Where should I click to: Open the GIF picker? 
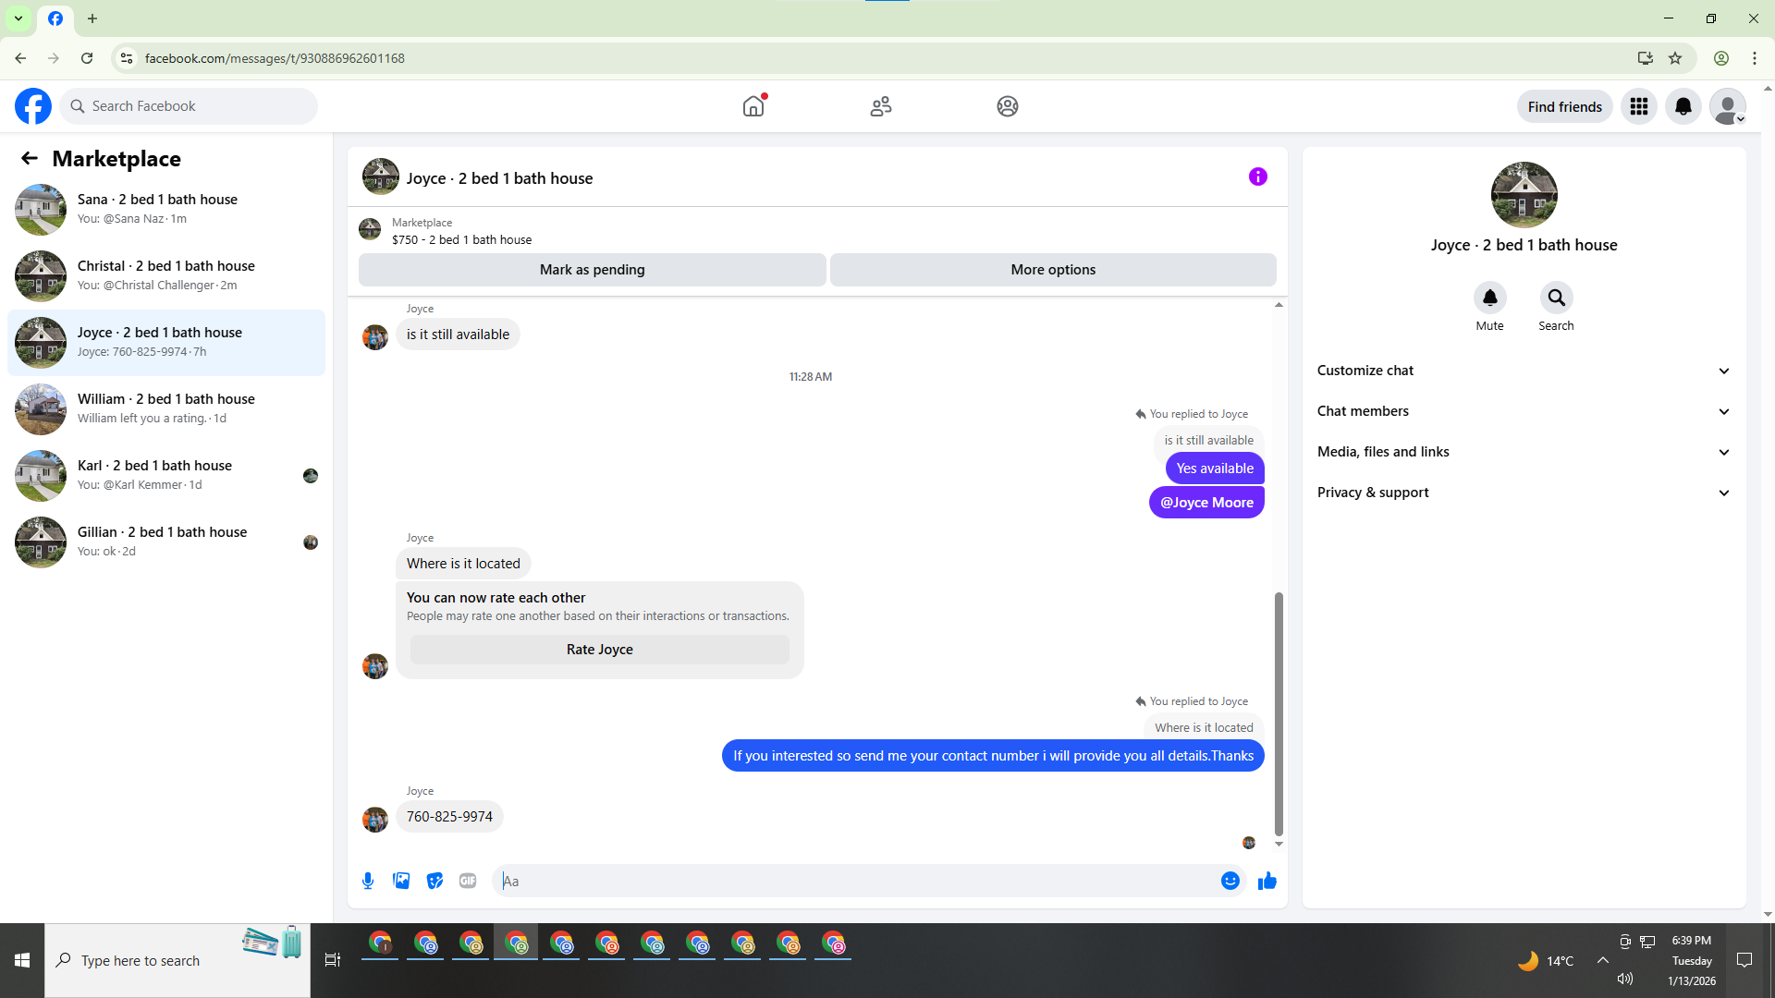pyautogui.click(x=468, y=881)
